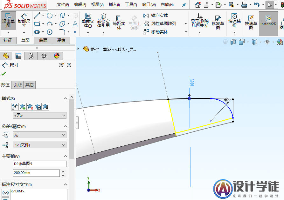Select the Ellipse sketch tool
The height and width of the screenshot is (200, 284).
[x=62, y=24]
